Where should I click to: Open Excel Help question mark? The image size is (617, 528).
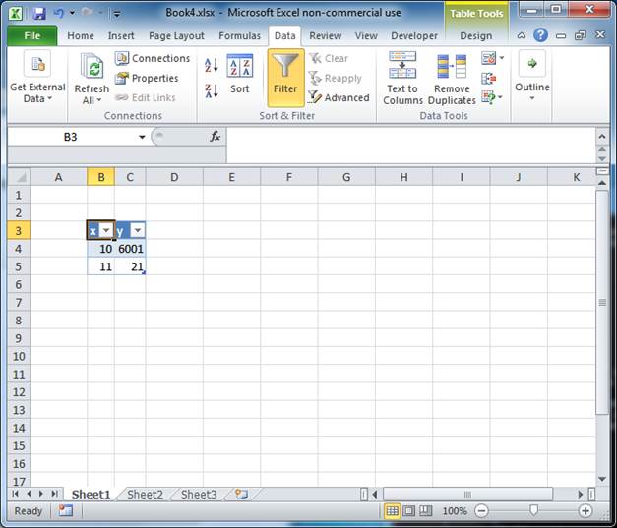[540, 35]
